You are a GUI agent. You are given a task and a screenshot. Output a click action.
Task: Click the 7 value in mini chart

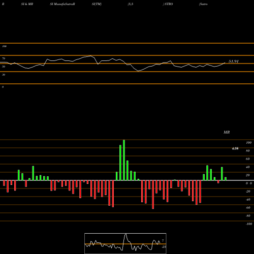click(x=163, y=240)
